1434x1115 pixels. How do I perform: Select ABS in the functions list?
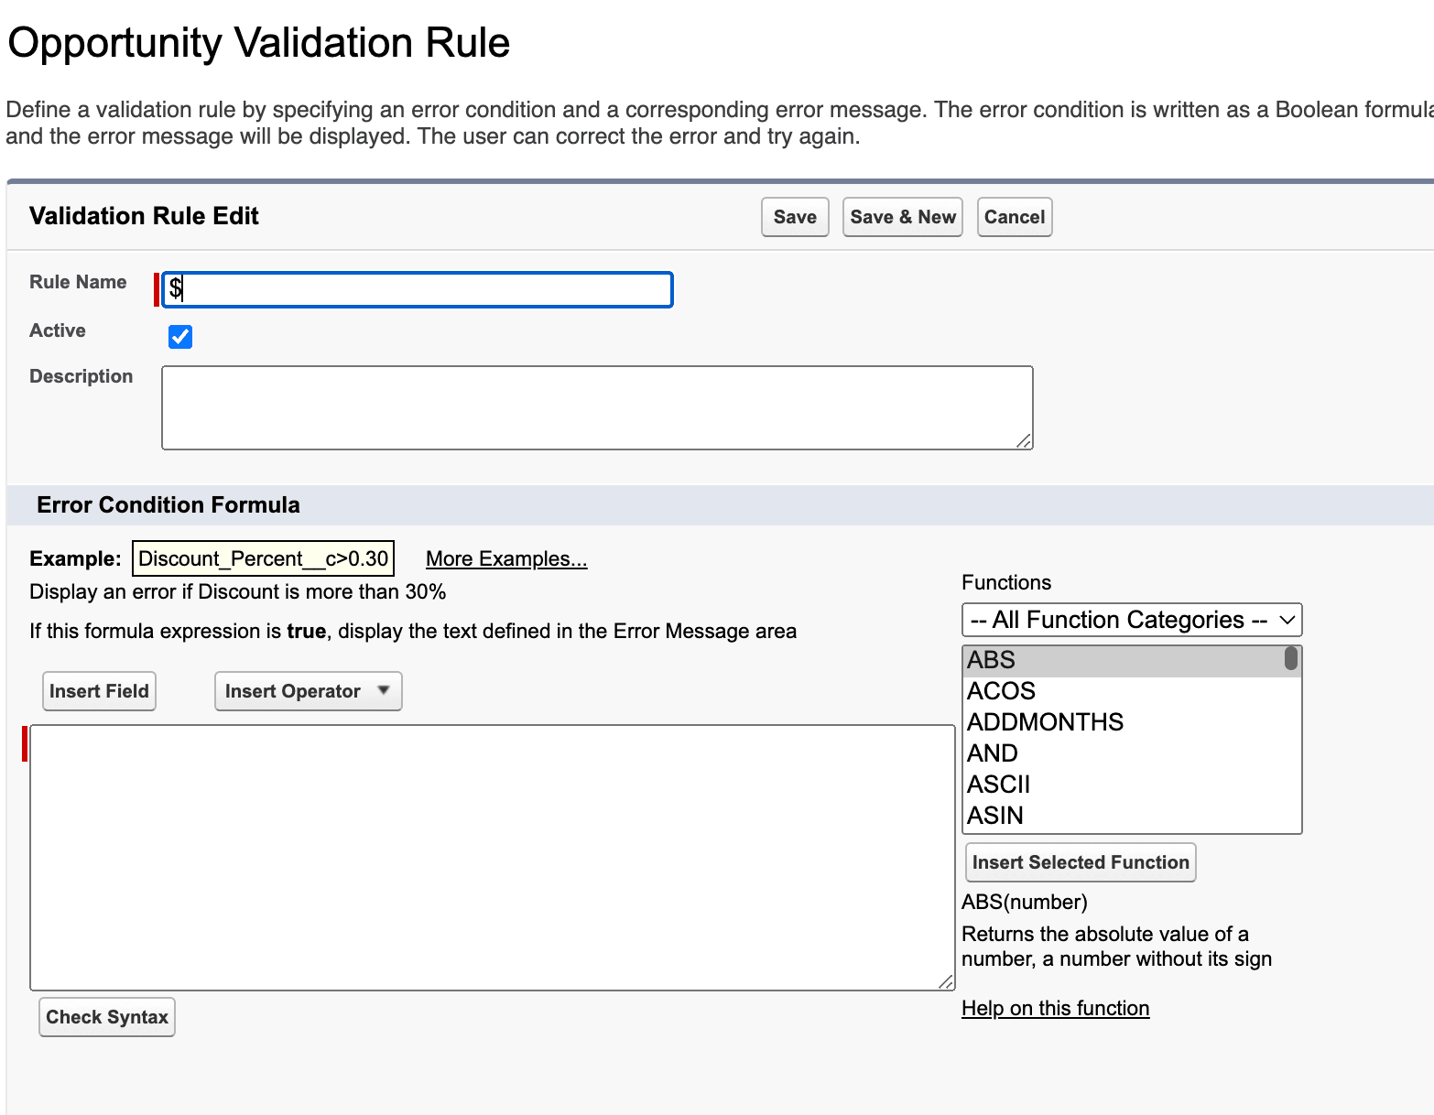(1124, 660)
